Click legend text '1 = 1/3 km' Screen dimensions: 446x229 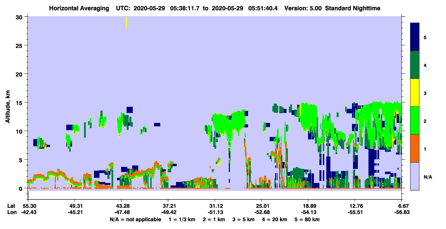(181, 219)
